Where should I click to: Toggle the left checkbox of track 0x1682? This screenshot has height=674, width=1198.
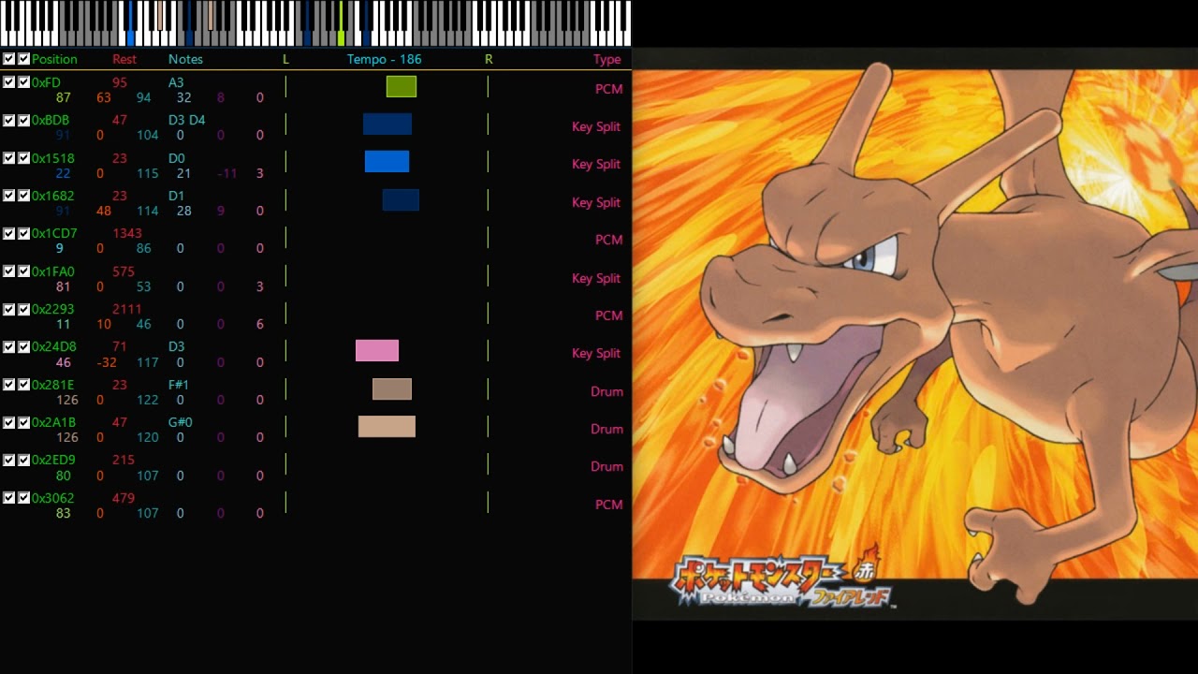tap(8, 196)
